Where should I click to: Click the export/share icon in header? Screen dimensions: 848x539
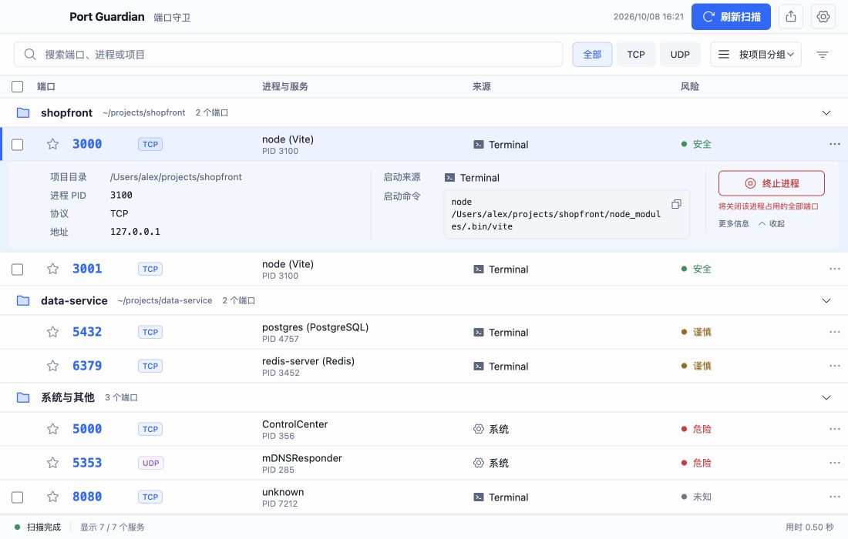pyautogui.click(x=791, y=17)
